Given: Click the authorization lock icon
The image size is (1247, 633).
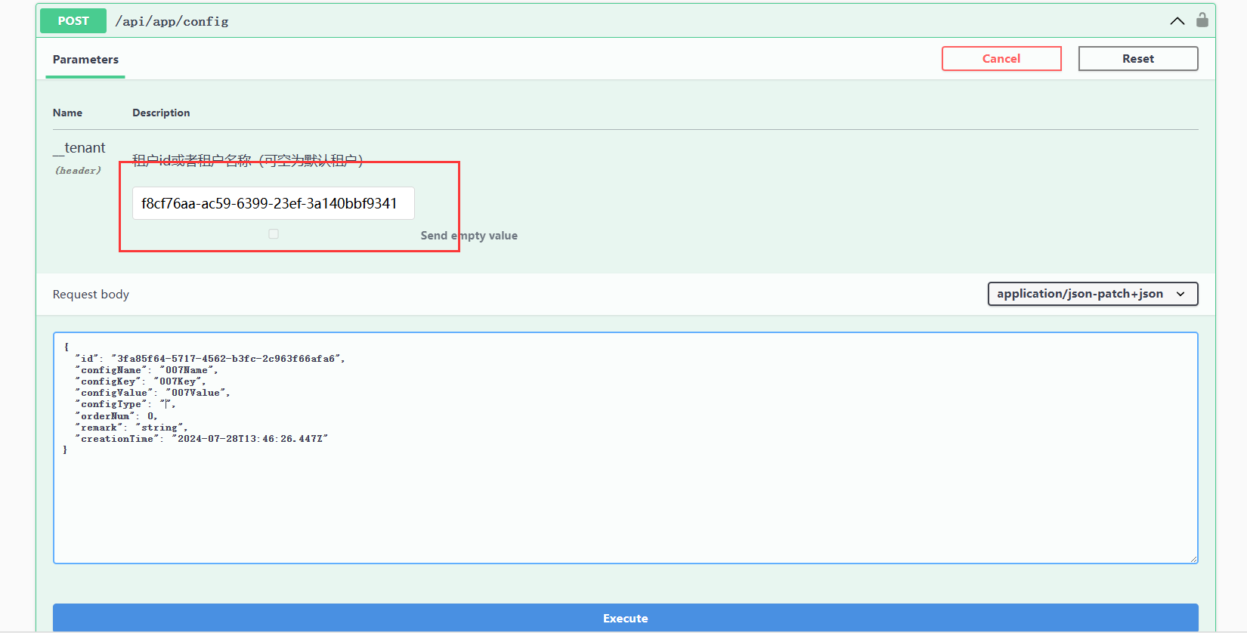Looking at the screenshot, I should click(1202, 20).
